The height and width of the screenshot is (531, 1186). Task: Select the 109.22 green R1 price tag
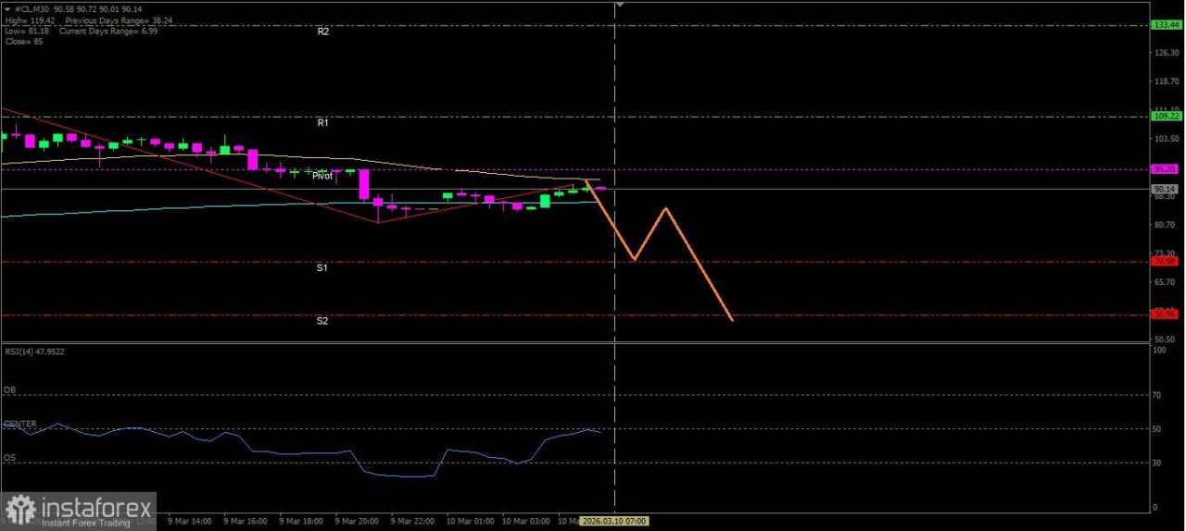(1165, 116)
